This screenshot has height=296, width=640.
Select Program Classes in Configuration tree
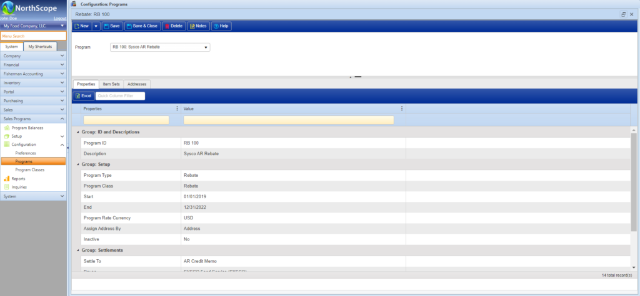click(x=29, y=169)
